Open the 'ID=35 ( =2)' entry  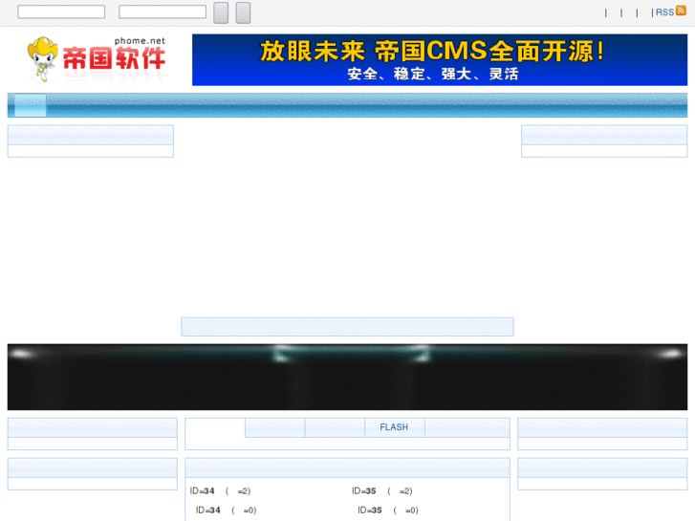pyautogui.click(x=382, y=490)
